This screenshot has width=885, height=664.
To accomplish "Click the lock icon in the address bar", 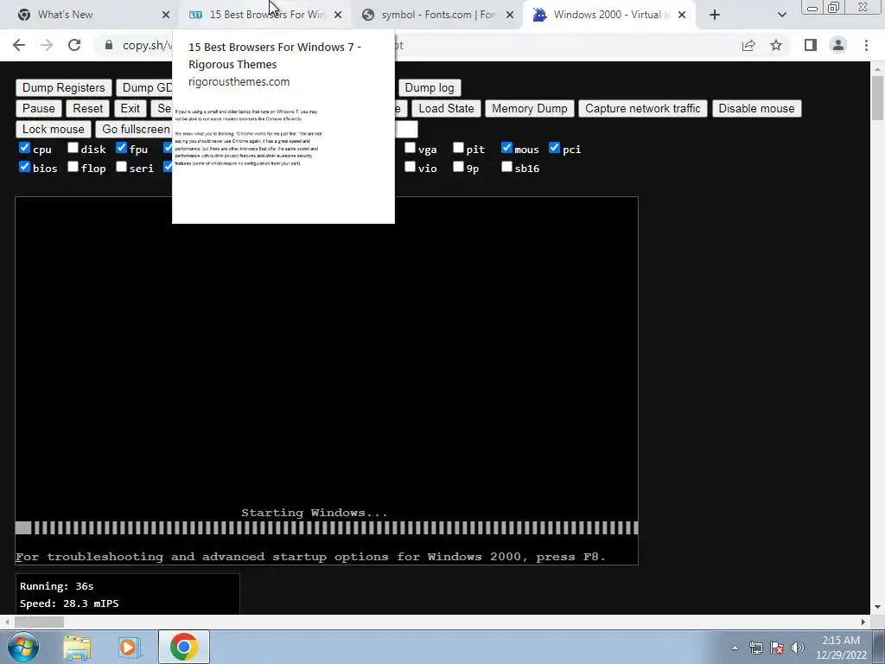I will click(x=109, y=45).
